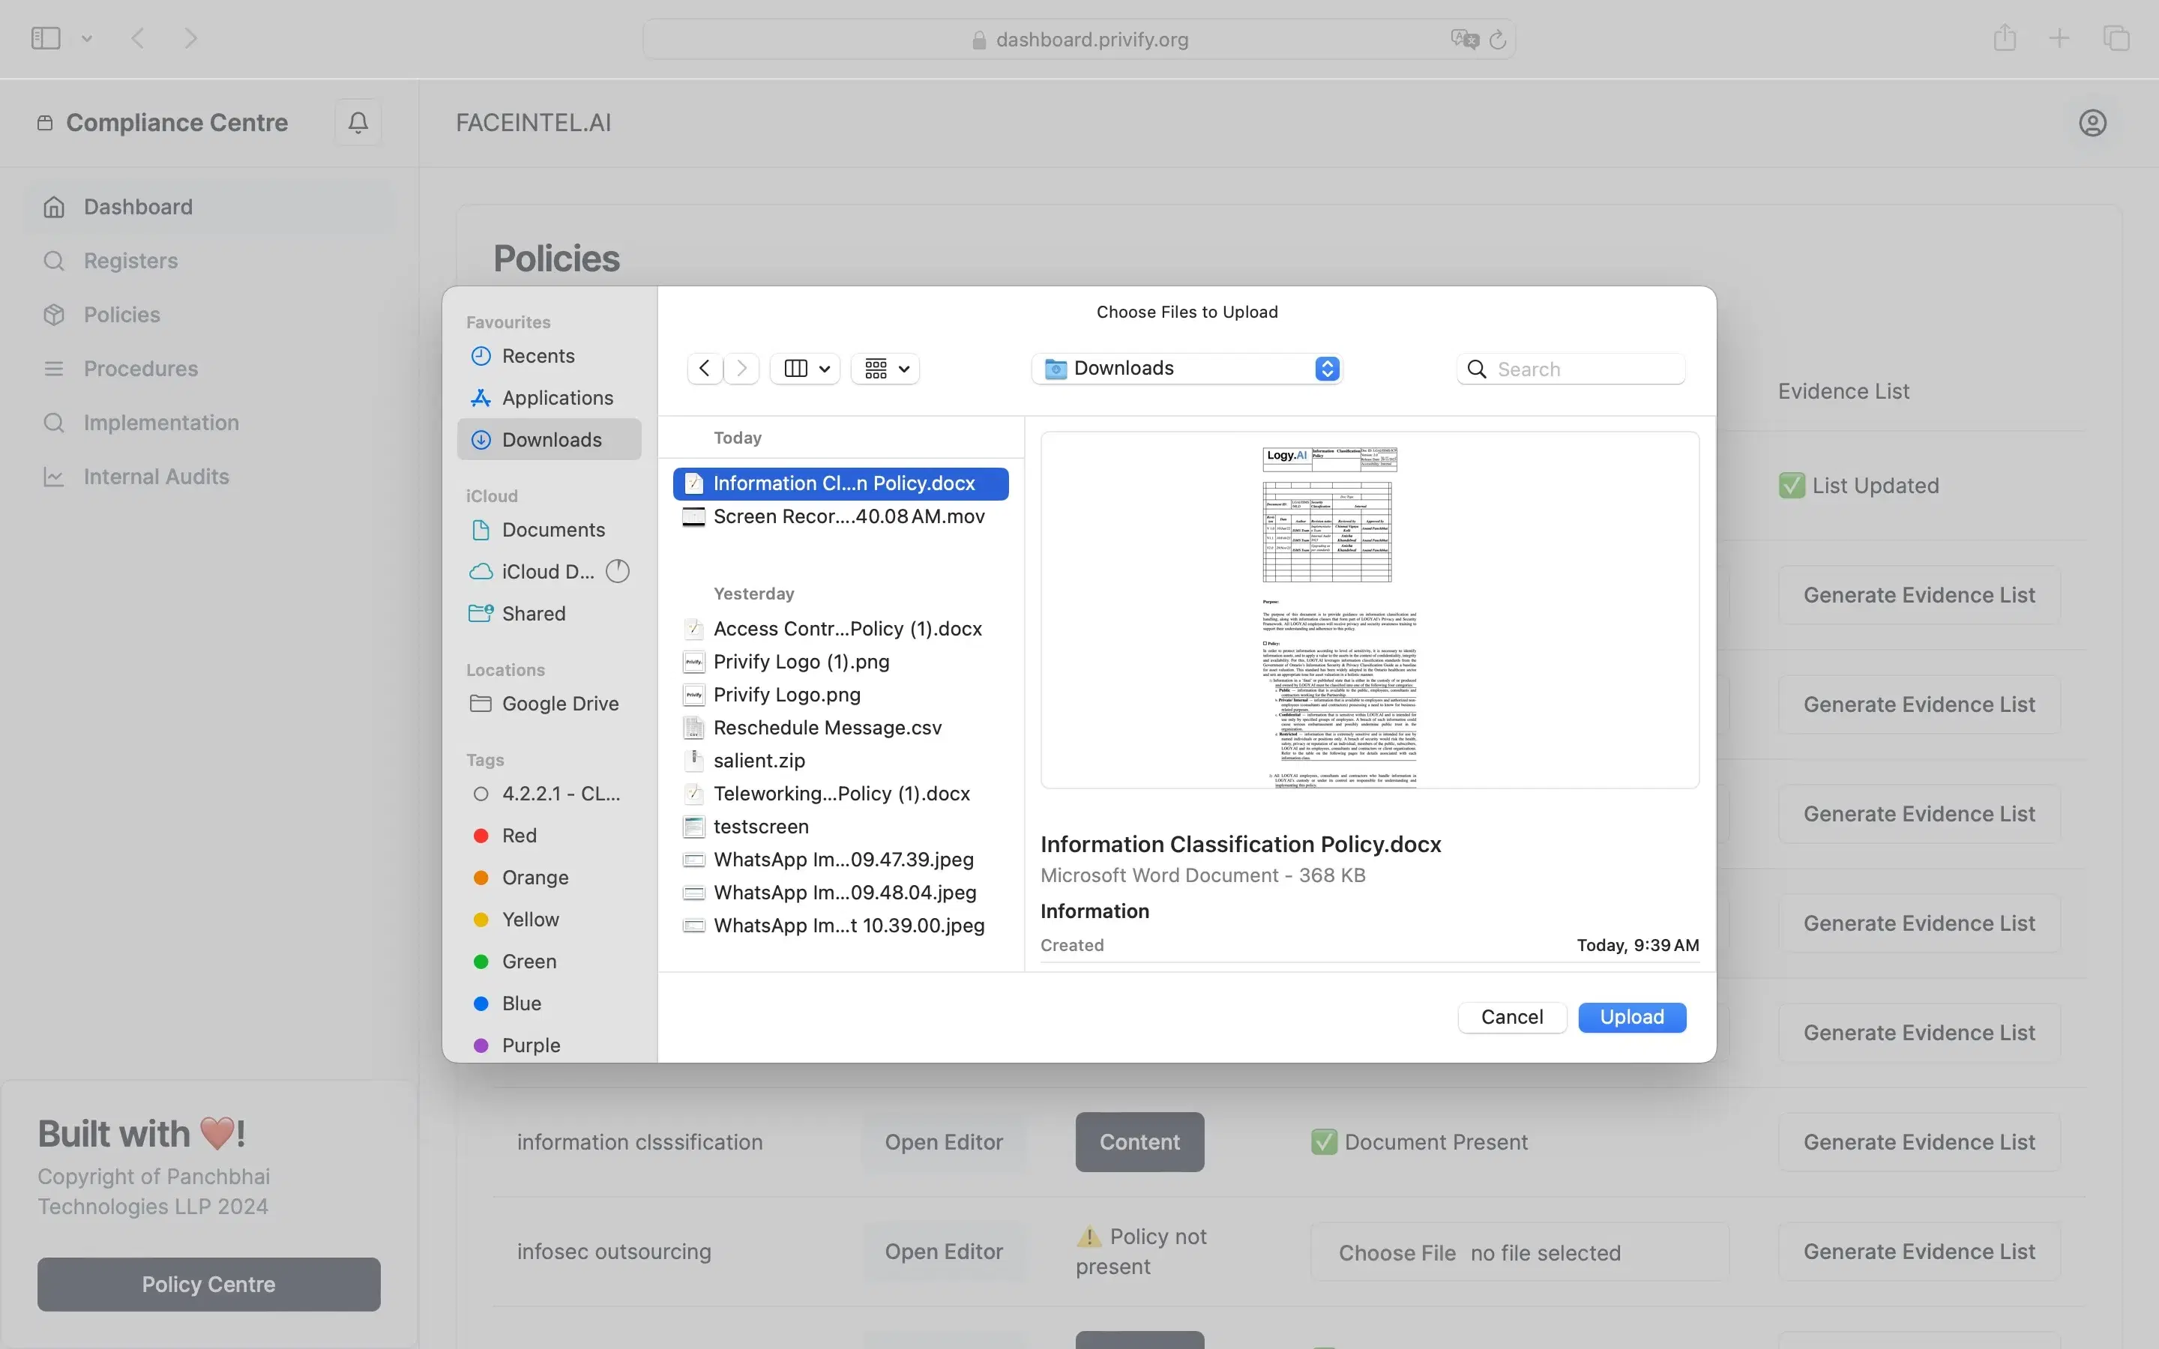Navigate back in file dialog
The image size is (2159, 1349).
click(x=705, y=369)
